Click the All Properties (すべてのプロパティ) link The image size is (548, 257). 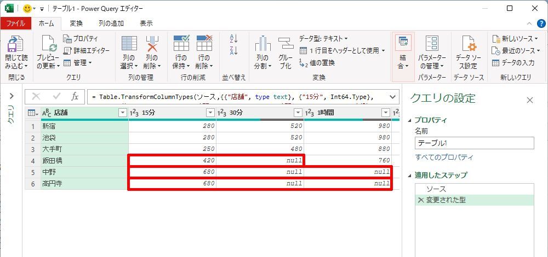pyautogui.click(x=444, y=157)
